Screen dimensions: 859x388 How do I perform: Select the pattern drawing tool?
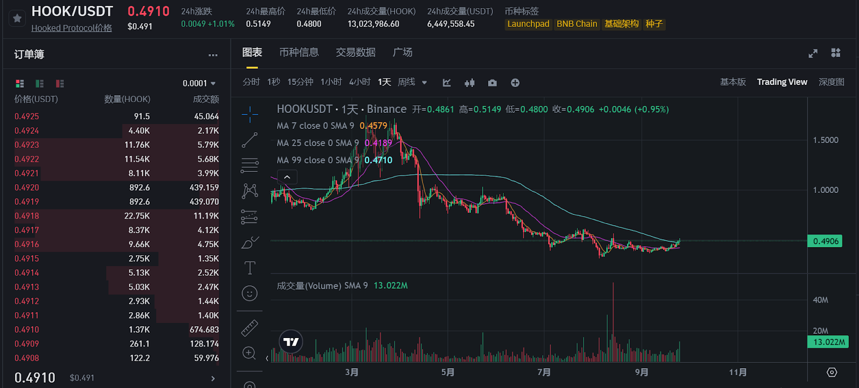[250, 191]
